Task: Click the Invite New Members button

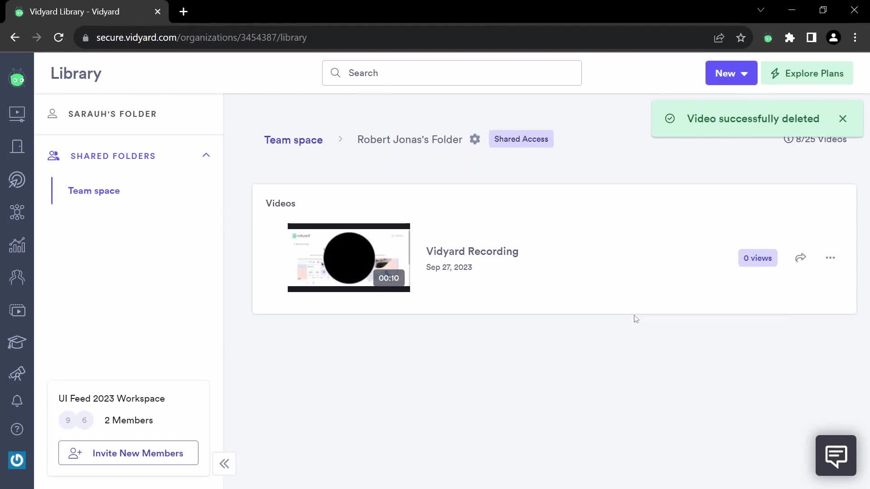Action: click(128, 453)
